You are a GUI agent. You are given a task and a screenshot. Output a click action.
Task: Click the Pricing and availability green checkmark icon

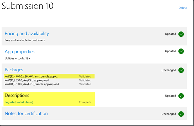(x=181, y=34)
